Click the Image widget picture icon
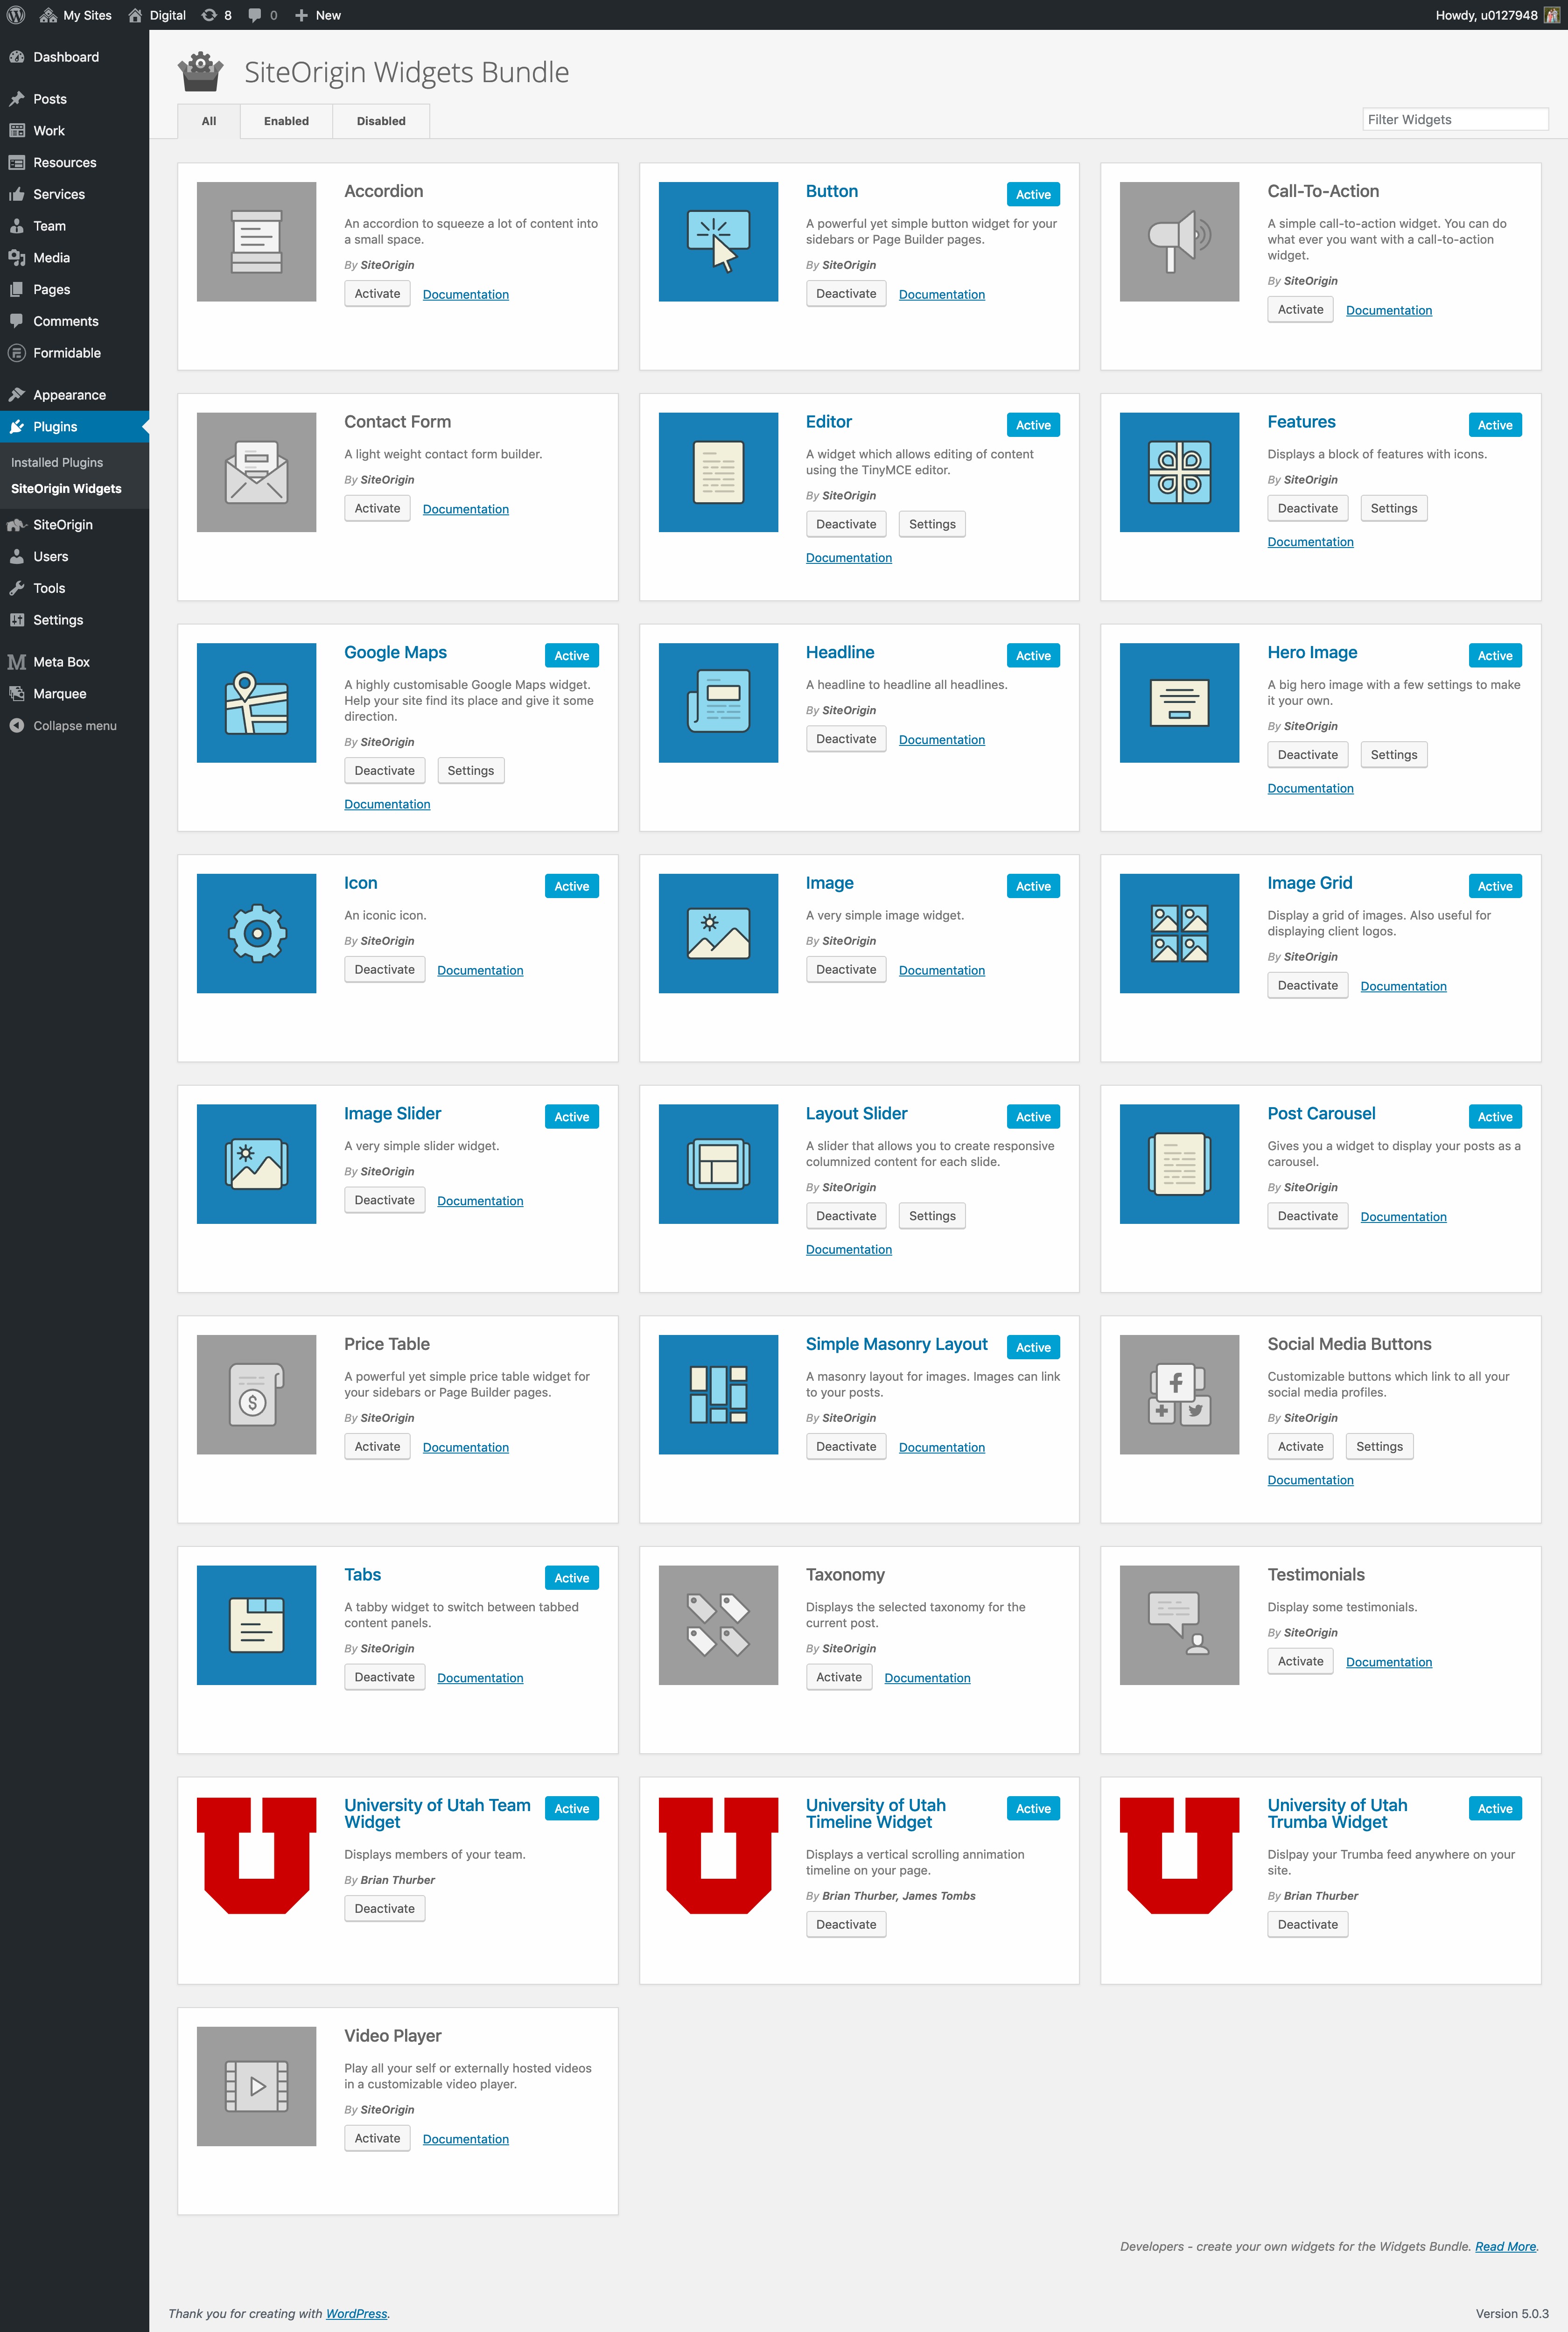 pos(718,933)
